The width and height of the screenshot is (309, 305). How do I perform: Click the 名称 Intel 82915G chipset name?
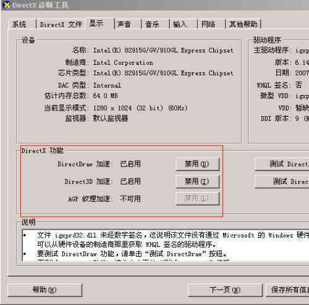(x=163, y=51)
